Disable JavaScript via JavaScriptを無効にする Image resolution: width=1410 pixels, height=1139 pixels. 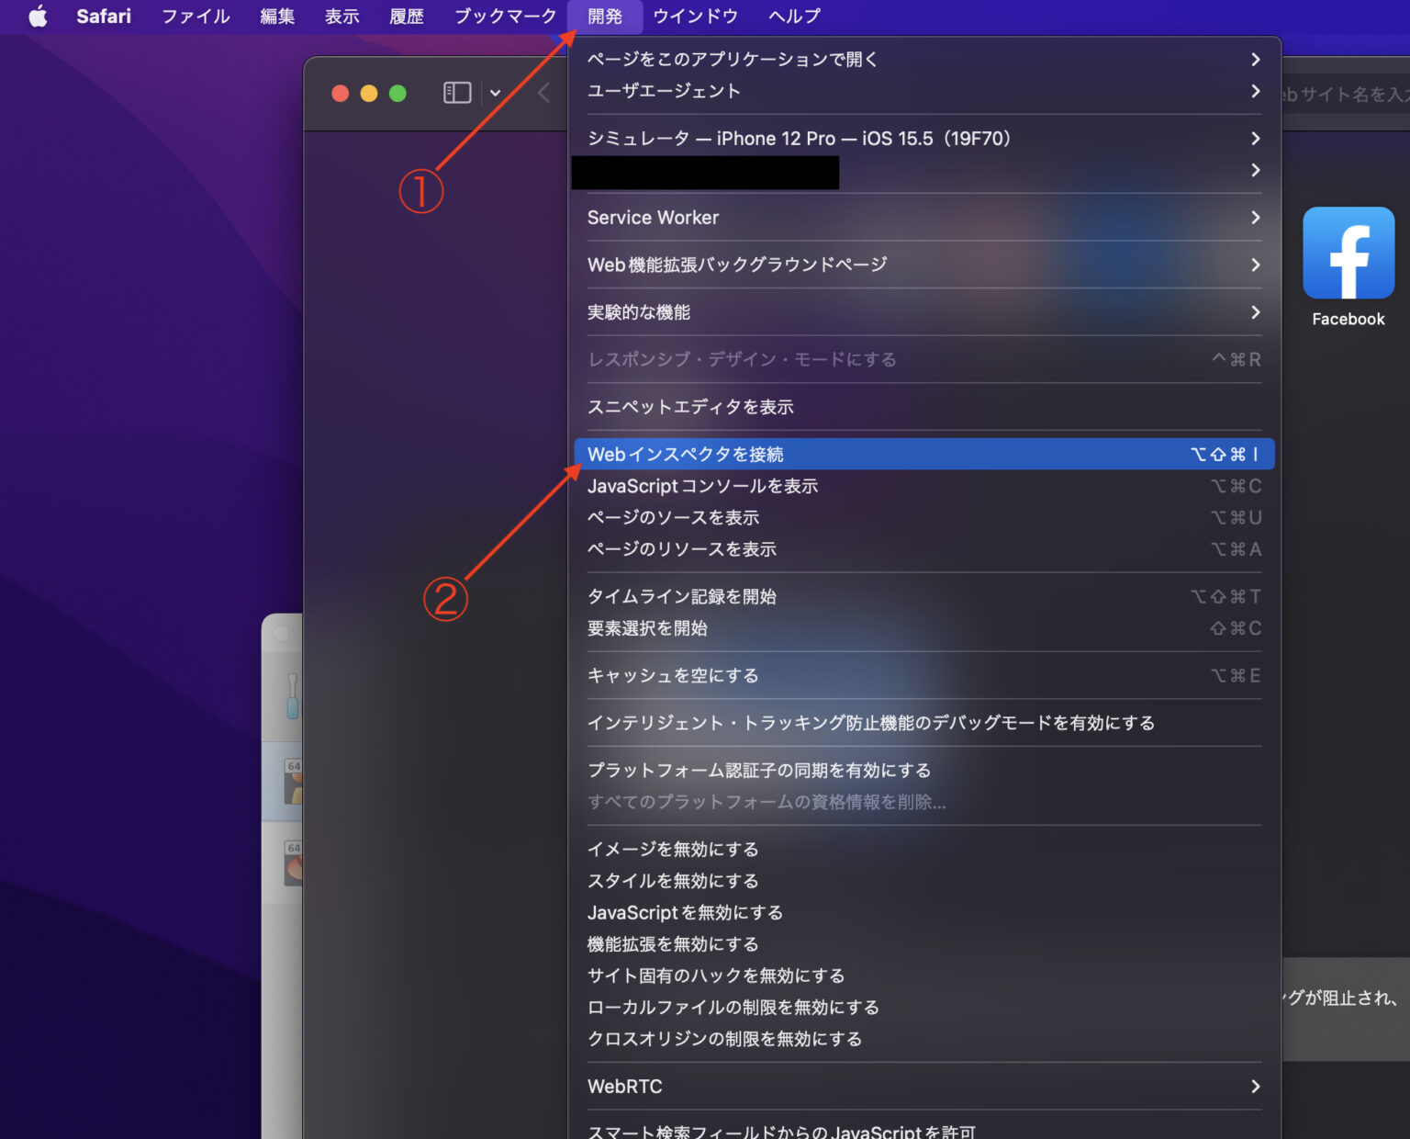(x=685, y=912)
